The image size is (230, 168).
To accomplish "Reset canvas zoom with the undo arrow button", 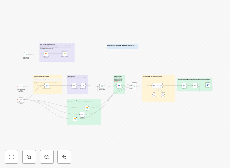I will pyautogui.click(x=64, y=157).
